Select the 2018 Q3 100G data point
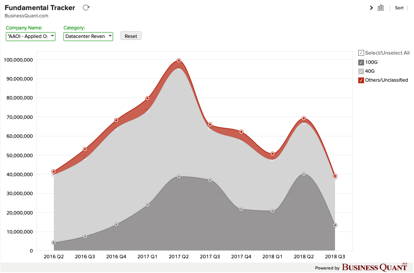414x273 pixels. point(335,225)
